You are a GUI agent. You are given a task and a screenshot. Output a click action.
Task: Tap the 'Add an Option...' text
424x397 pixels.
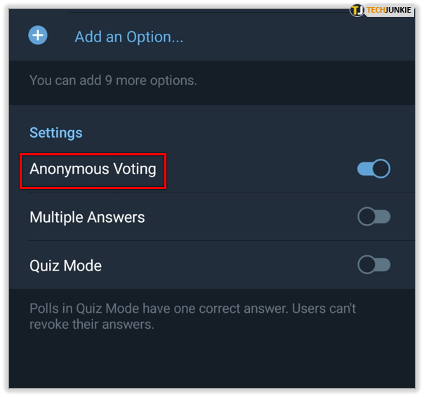click(x=129, y=37)
